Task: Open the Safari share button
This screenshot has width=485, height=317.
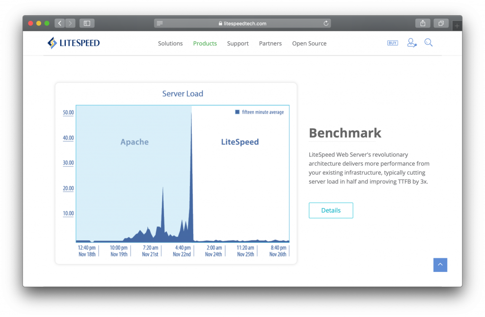Action: coord(423,23)
